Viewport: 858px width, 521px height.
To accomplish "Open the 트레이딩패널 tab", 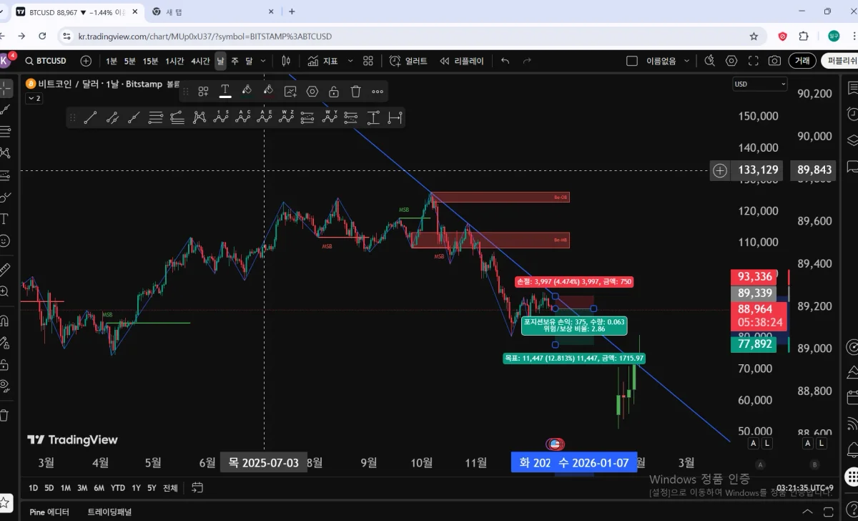I will tap(109, 512).
